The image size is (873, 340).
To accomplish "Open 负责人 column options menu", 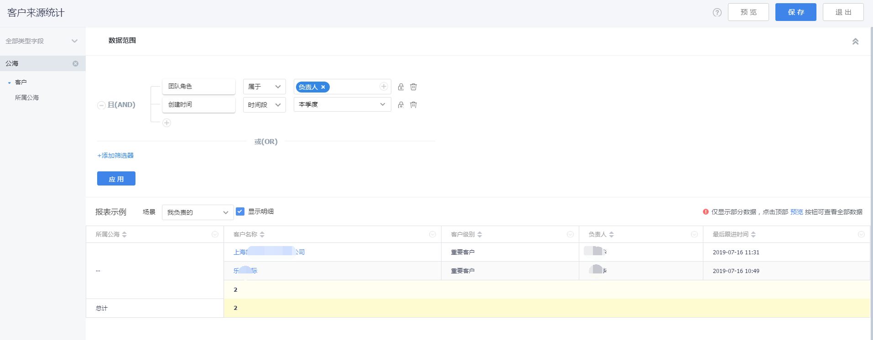I will coord(694,234).
